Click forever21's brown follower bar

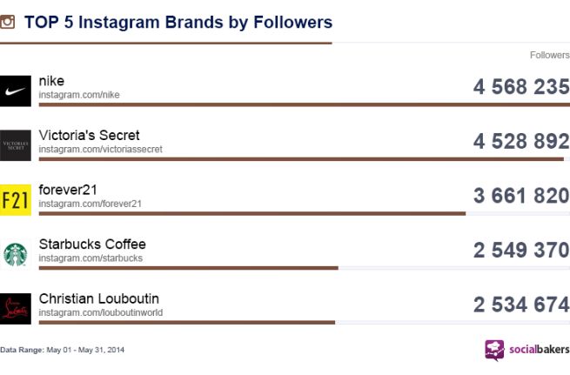(252, 213)
